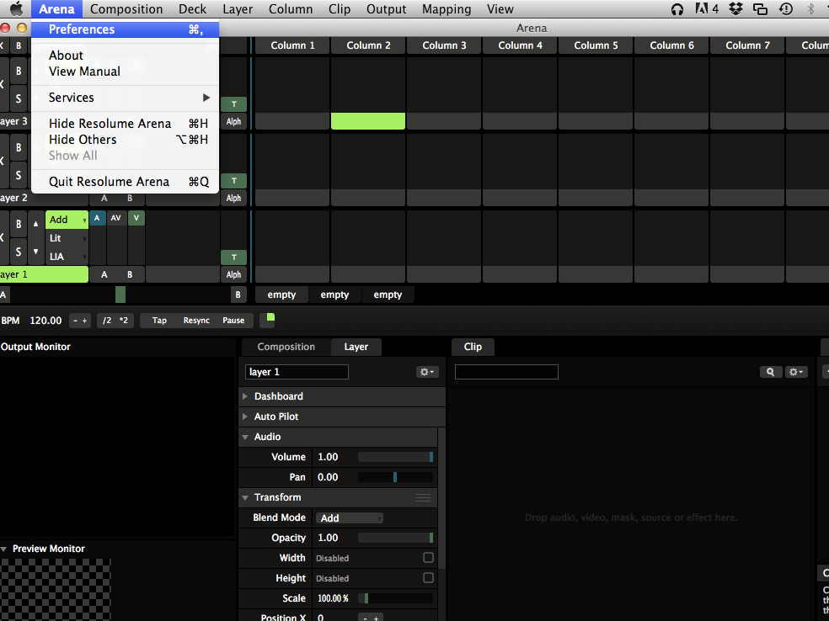This screenshot has width=829, height=621.
Task: Open the Composition menu
Action: (126, 9)
